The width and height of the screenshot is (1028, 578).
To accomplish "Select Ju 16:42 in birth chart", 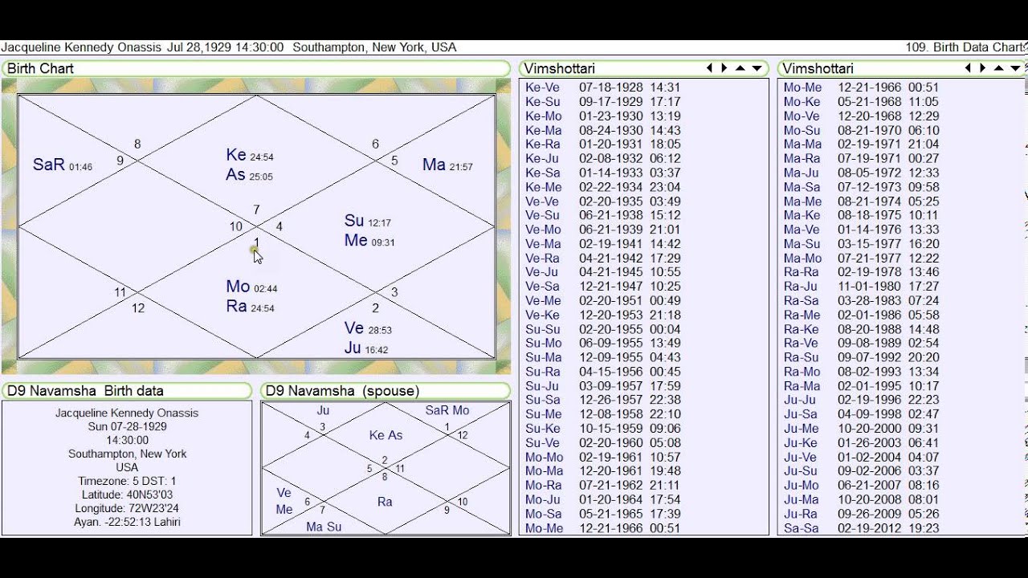I will [x=366, y=348].
